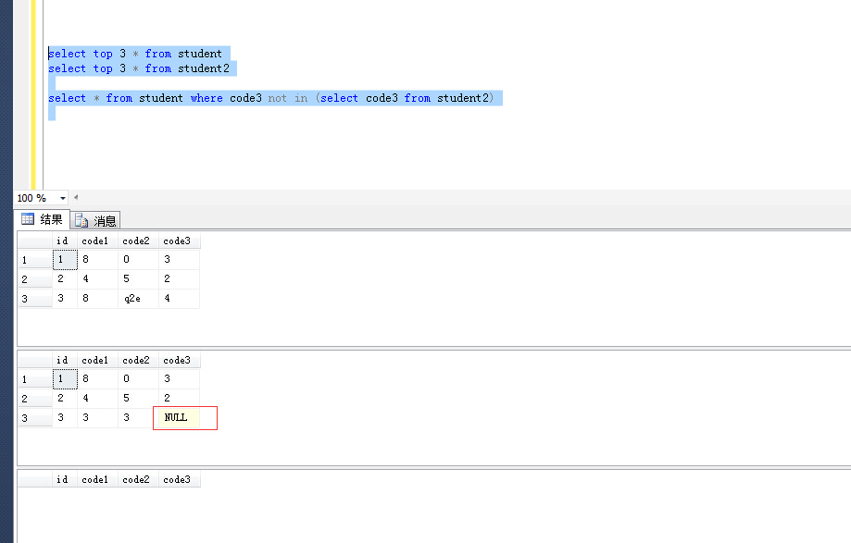Click the message sheet icon on the 消息 tab
The width and height of the screenshot is (851, 543).
[80, 219]
